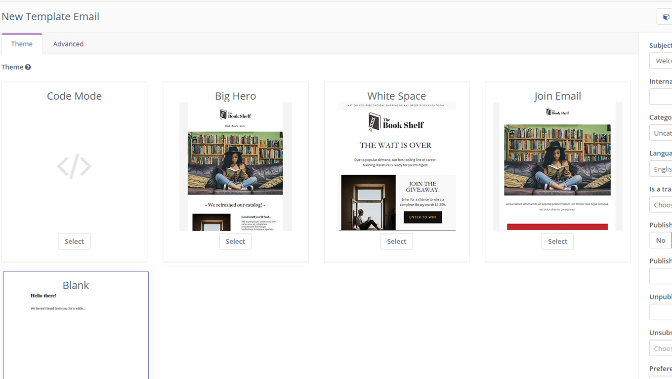
Task: Click the Code Mode code brackets icon
Action: (x=74, y=167)
